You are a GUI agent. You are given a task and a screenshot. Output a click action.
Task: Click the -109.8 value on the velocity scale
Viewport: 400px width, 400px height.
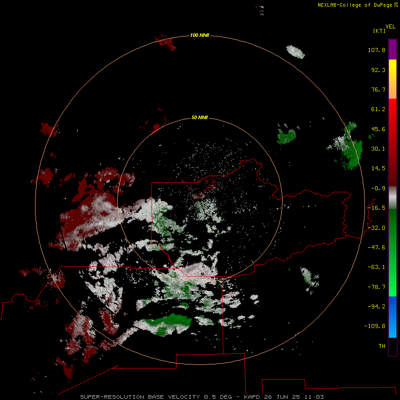375,326
